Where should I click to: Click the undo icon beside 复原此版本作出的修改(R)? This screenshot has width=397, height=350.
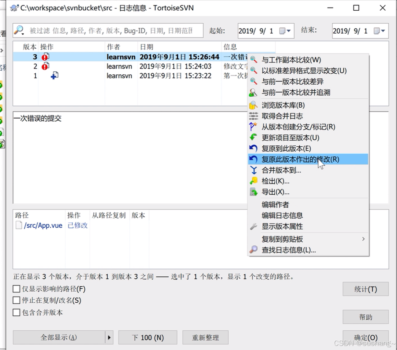[253, 159]
